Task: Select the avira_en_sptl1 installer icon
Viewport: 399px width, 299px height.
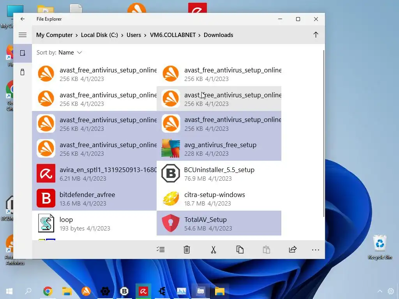Action: coord(46,173)
